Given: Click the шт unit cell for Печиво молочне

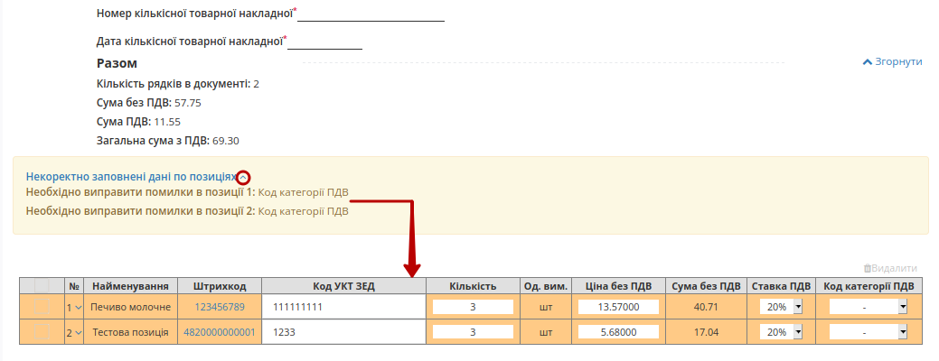Looking at the screenshot, I should pos(546,307).
